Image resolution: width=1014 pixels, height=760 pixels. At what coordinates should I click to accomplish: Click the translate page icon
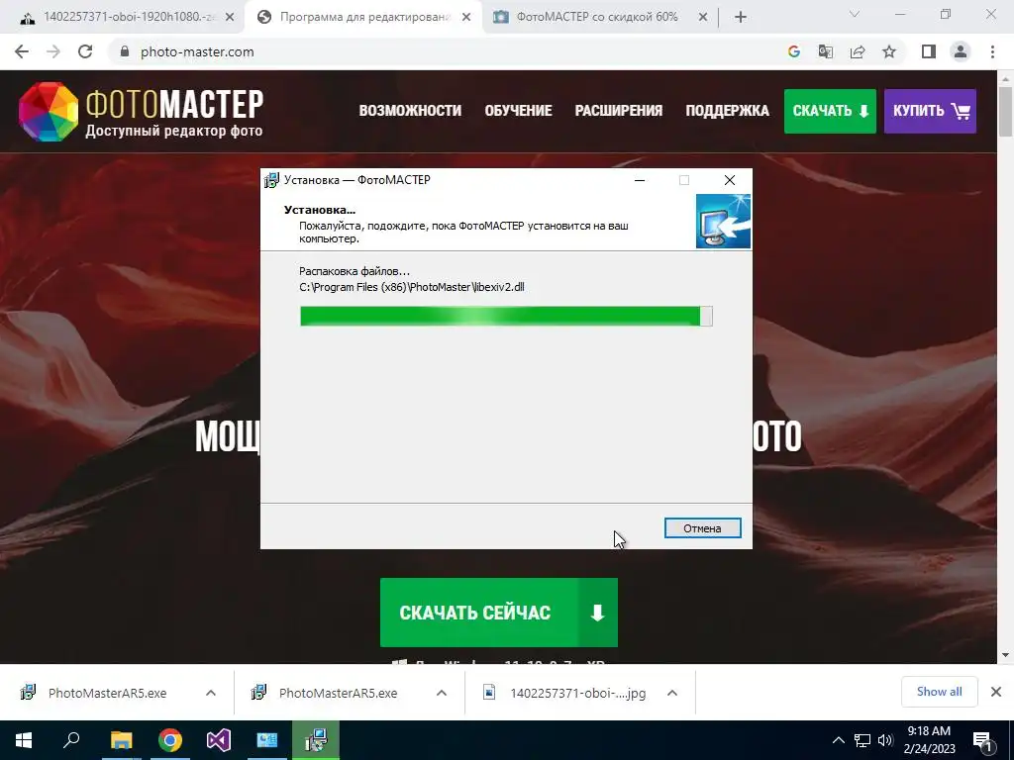[826, 51]
